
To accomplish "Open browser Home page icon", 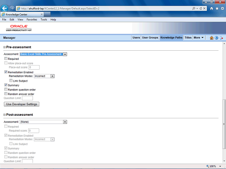I will (212, 8).
